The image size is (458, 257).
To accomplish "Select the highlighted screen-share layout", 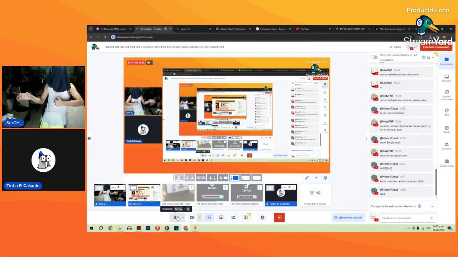I will pyautogui.click(x=234, y=178).
